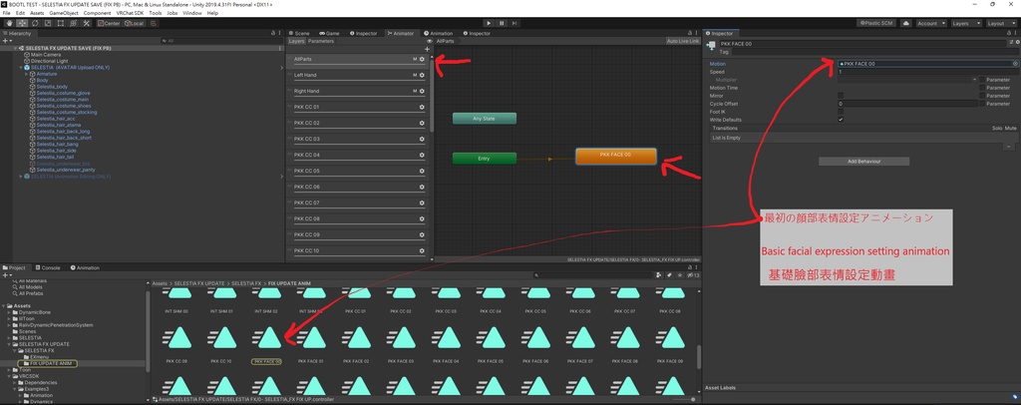The height and width of the screenshot is (405, 1021).
Task: Expand the DynamicBone folder
Action: pos(9,312)
